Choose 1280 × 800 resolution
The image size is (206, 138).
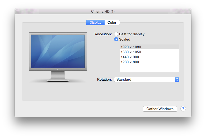[x=149, y=62]
